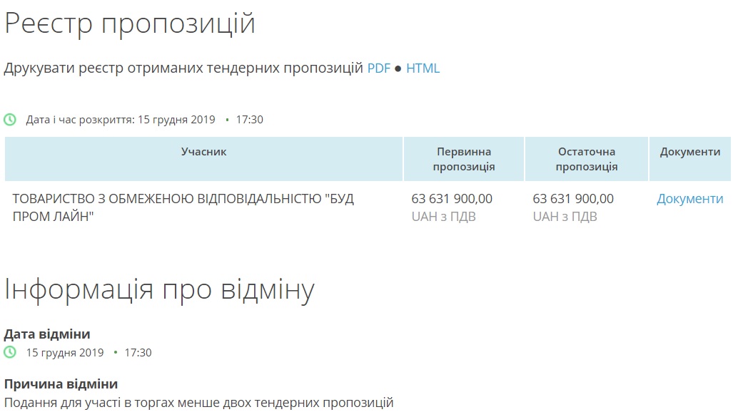This screenshot has width=733, height=417.
Task: Click the final offer amount 63 631 900,00
Action: point(573,199)
